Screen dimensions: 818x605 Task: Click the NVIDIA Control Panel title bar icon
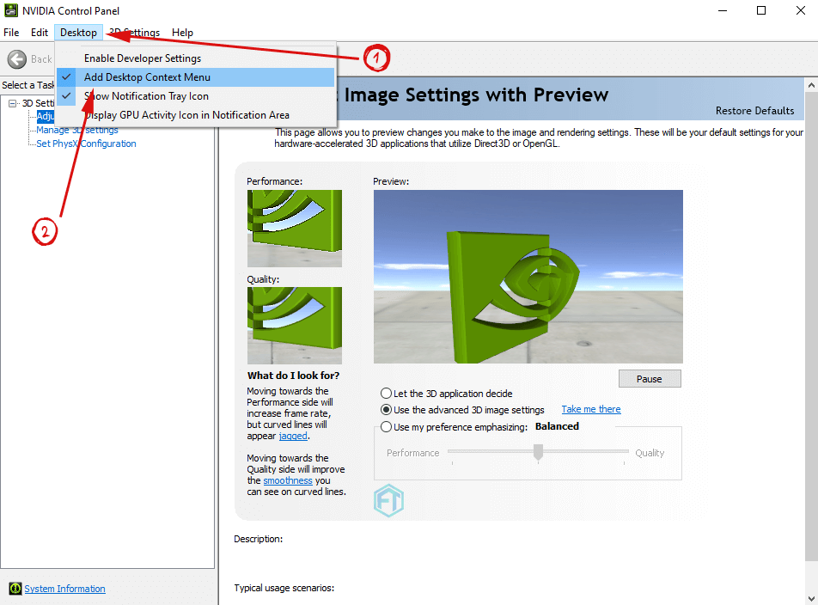pyautogui.click(x=10, y=10)
